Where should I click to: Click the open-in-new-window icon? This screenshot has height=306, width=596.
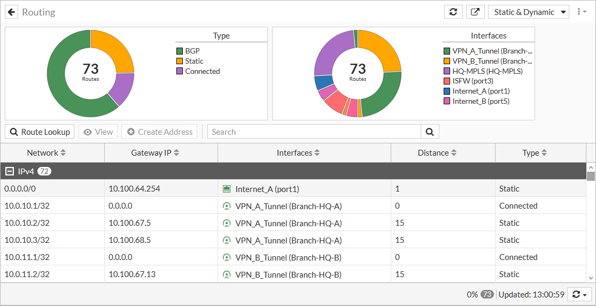pyautogui.click(x=475, y=12)
